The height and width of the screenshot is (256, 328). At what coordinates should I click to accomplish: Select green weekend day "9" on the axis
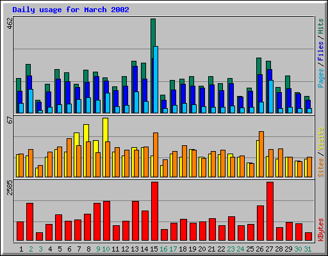(x=98, y=249)
